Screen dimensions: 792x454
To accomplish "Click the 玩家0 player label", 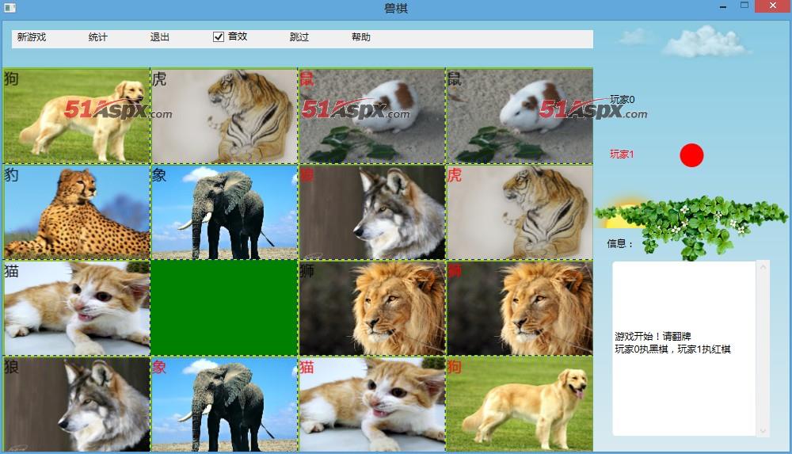I will tap(623, 100).
